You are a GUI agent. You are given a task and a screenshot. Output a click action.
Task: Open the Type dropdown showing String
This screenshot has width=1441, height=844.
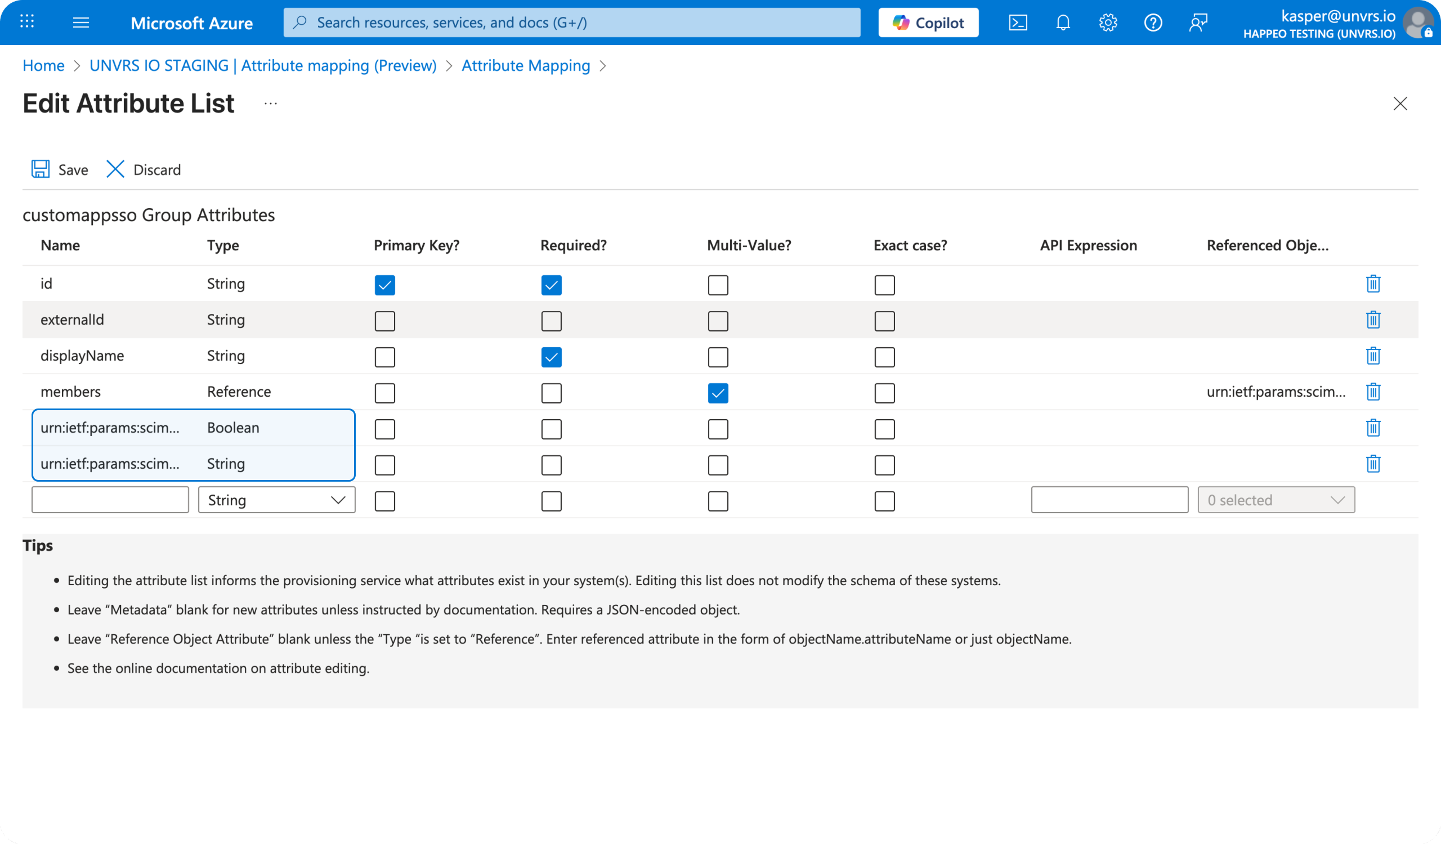tap(276, 500)
